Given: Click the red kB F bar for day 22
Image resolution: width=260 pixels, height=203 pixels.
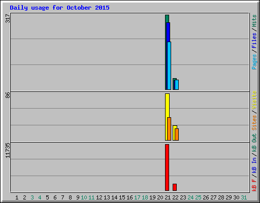Looking at the screenshot, I should point(175,187).
